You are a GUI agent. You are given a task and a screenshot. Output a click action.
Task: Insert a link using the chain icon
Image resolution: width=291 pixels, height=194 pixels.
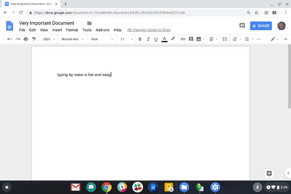click(183, 39)
